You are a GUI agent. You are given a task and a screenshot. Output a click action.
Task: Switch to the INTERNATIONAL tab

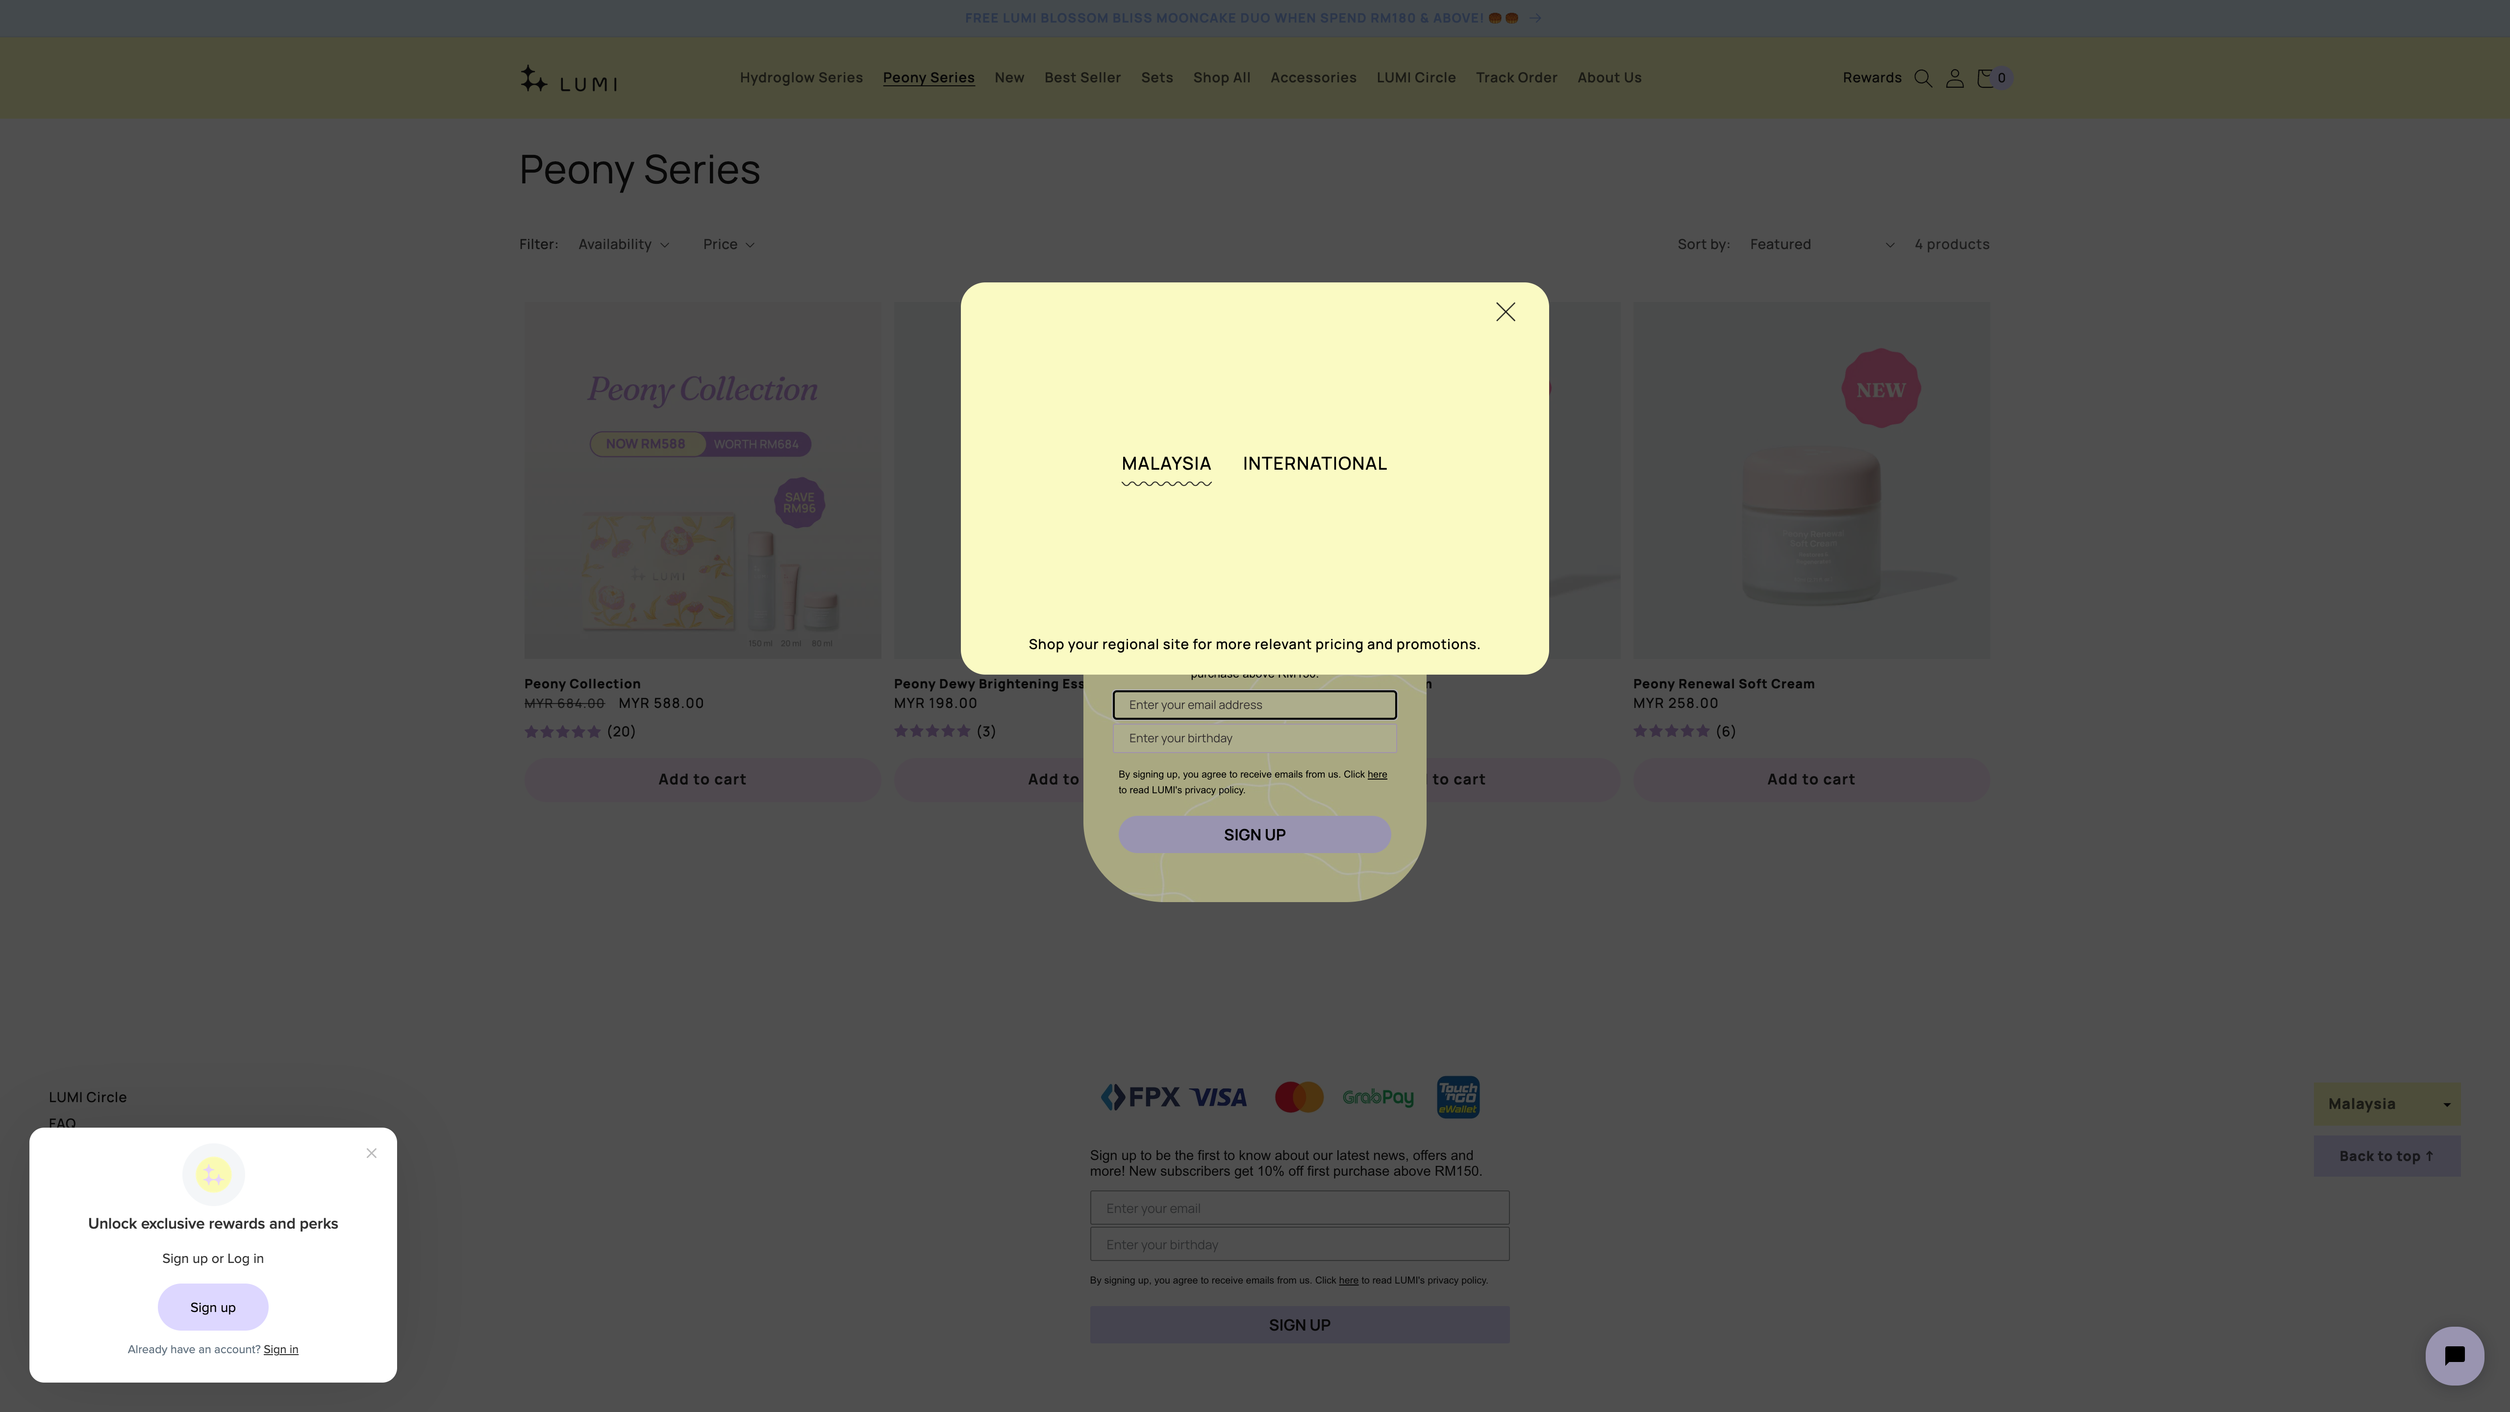pos(1313,463)
